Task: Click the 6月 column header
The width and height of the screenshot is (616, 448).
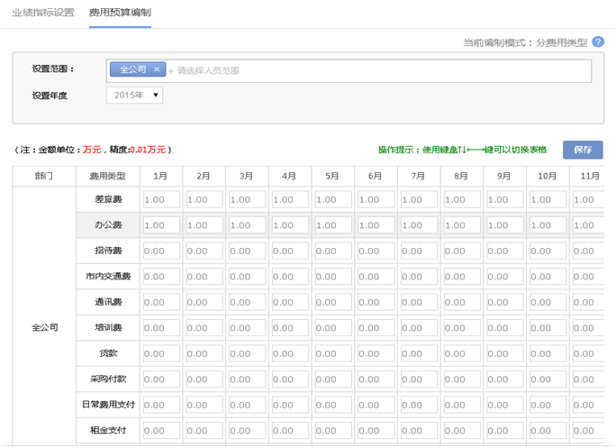Action: point(376,176)
